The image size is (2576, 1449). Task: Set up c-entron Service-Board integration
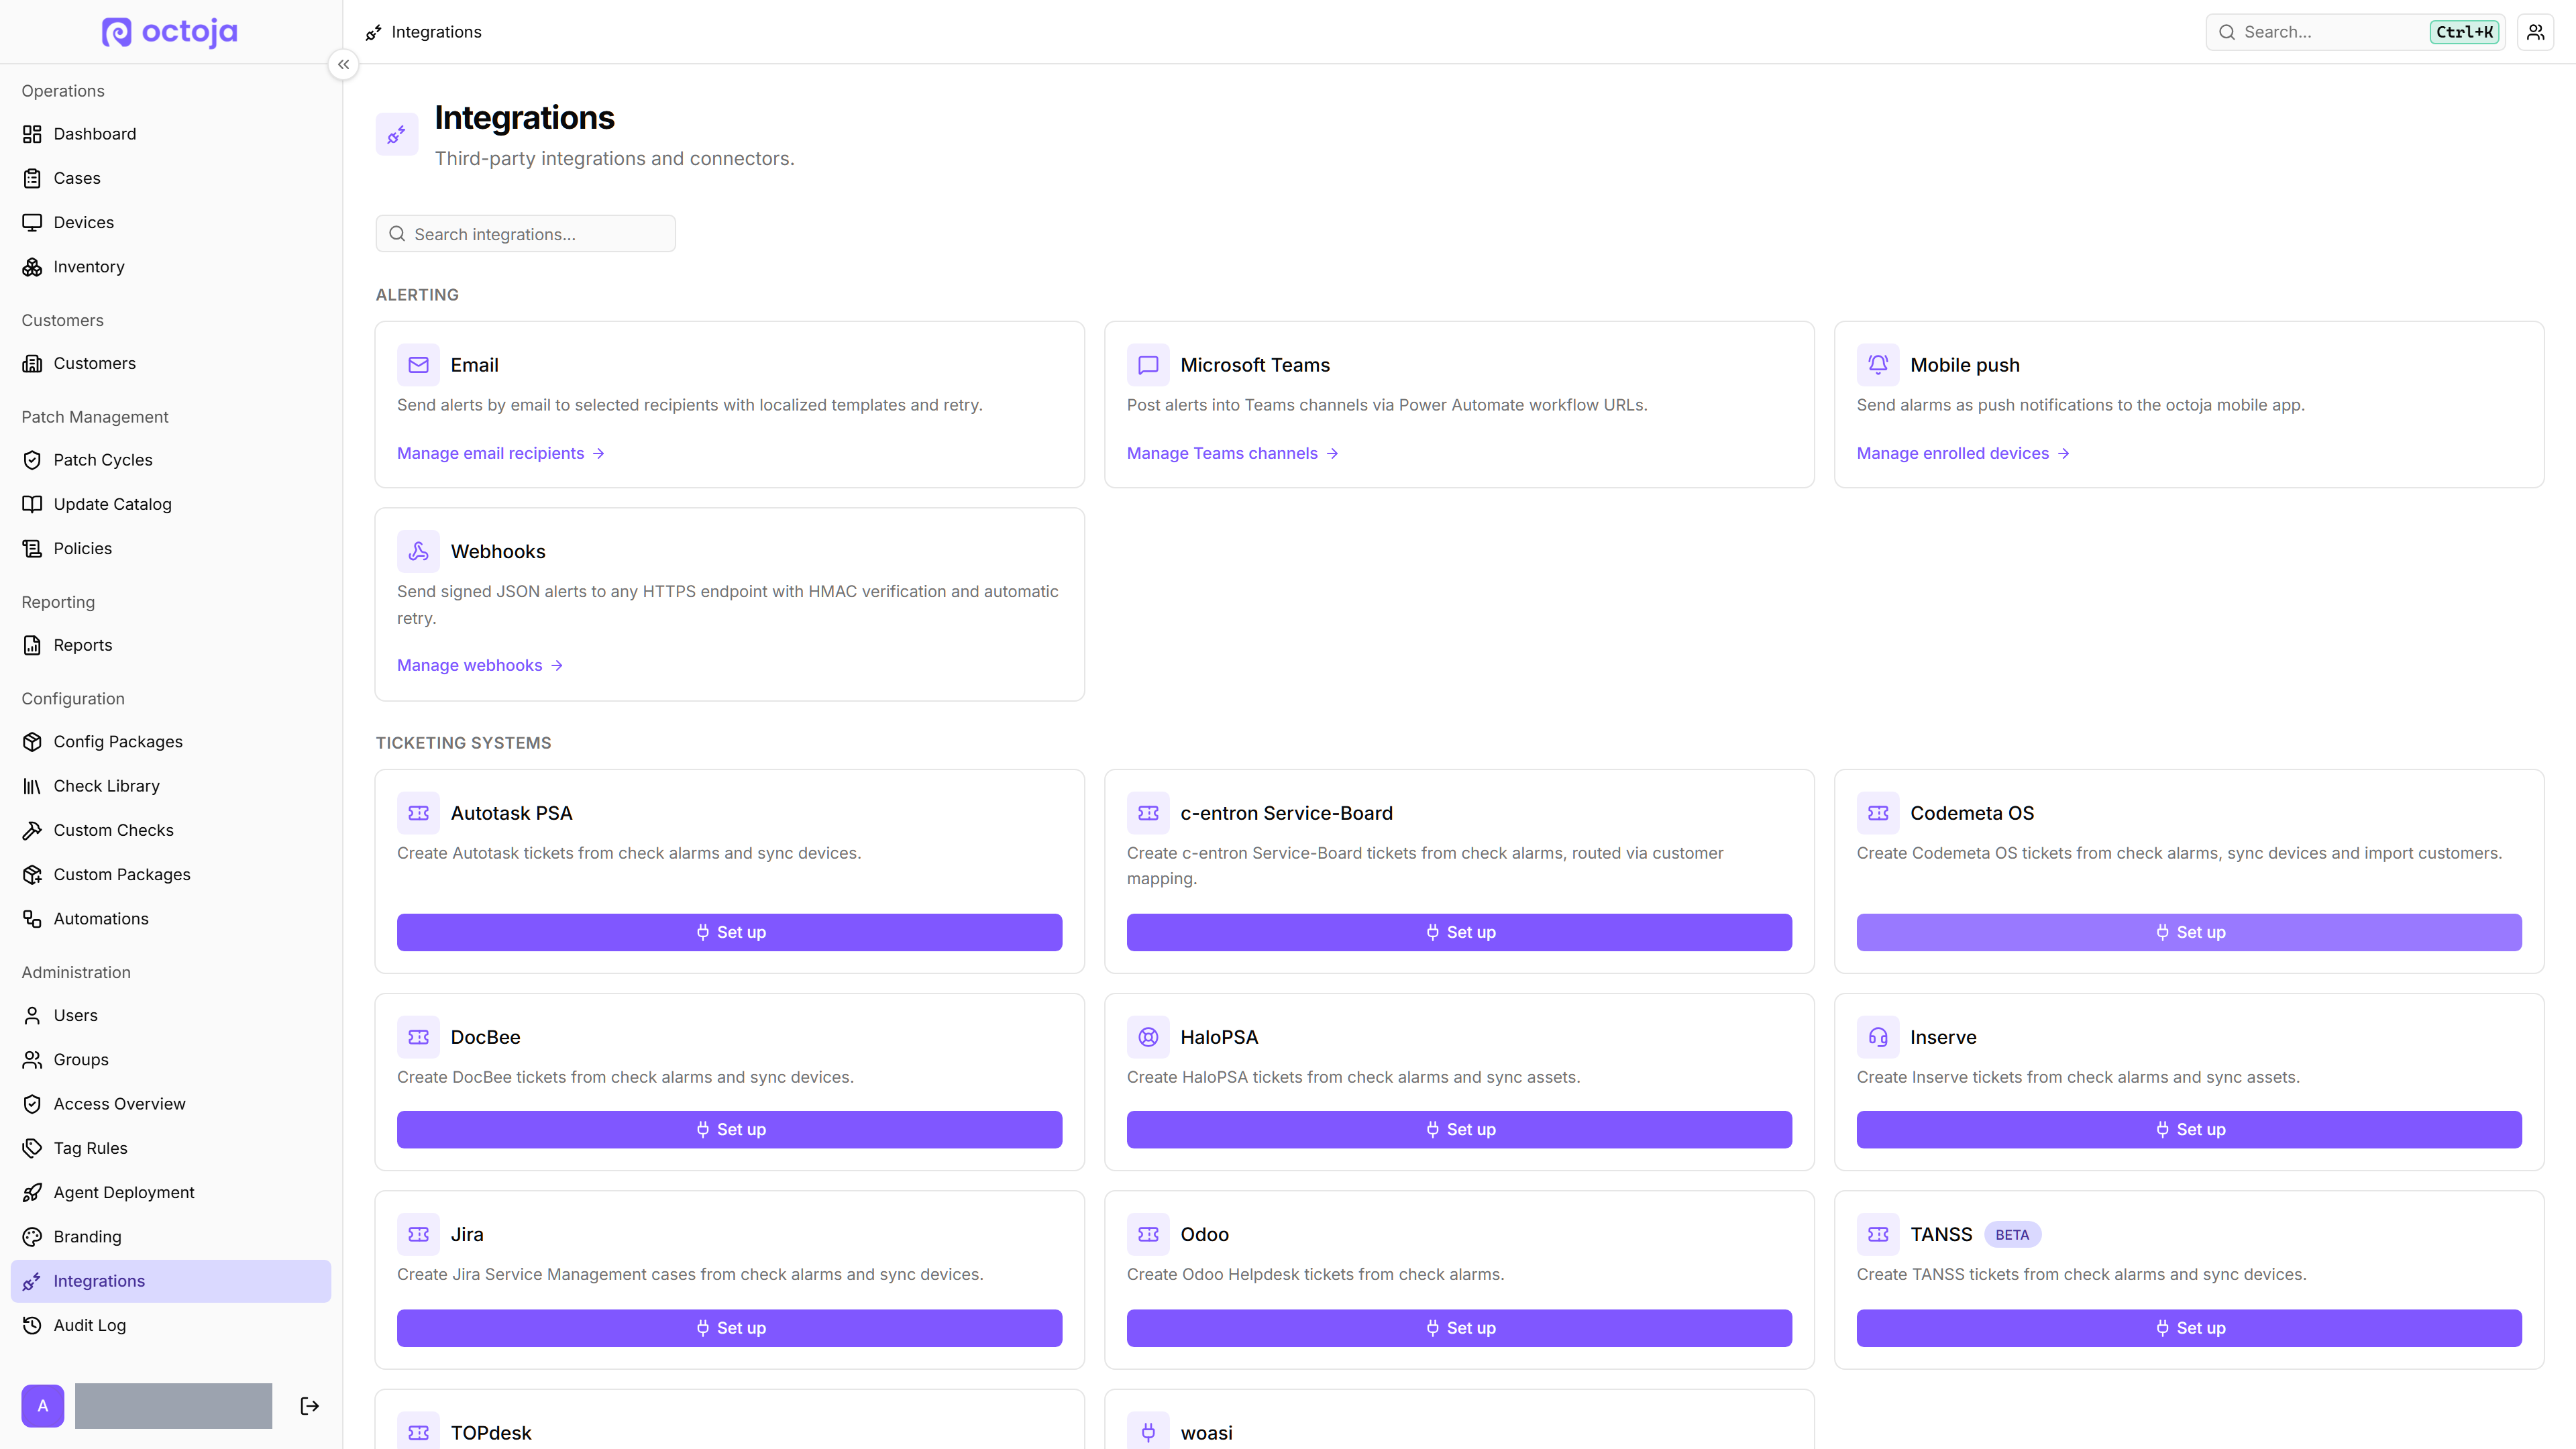pyautogui.click(x=1460, y=932)
